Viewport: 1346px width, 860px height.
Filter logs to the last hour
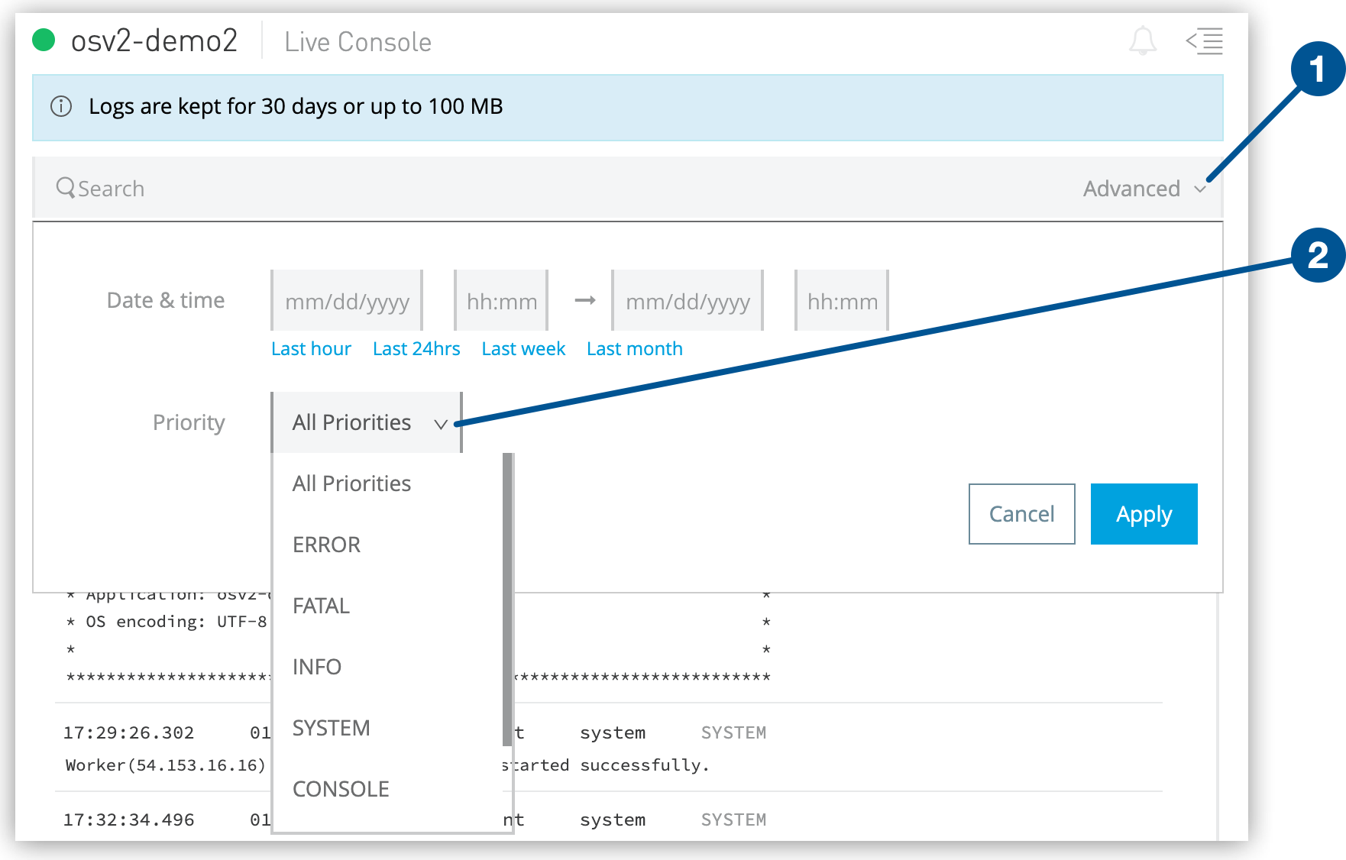[x=311, y=348]
